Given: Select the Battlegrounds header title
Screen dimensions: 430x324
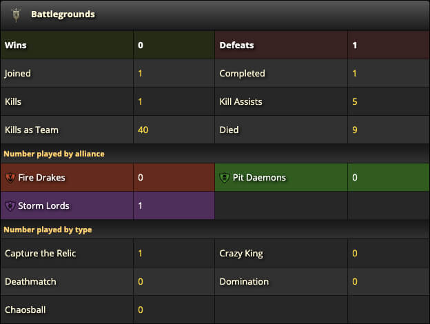Looking at the screenshot, I should (x=63, y=14).
